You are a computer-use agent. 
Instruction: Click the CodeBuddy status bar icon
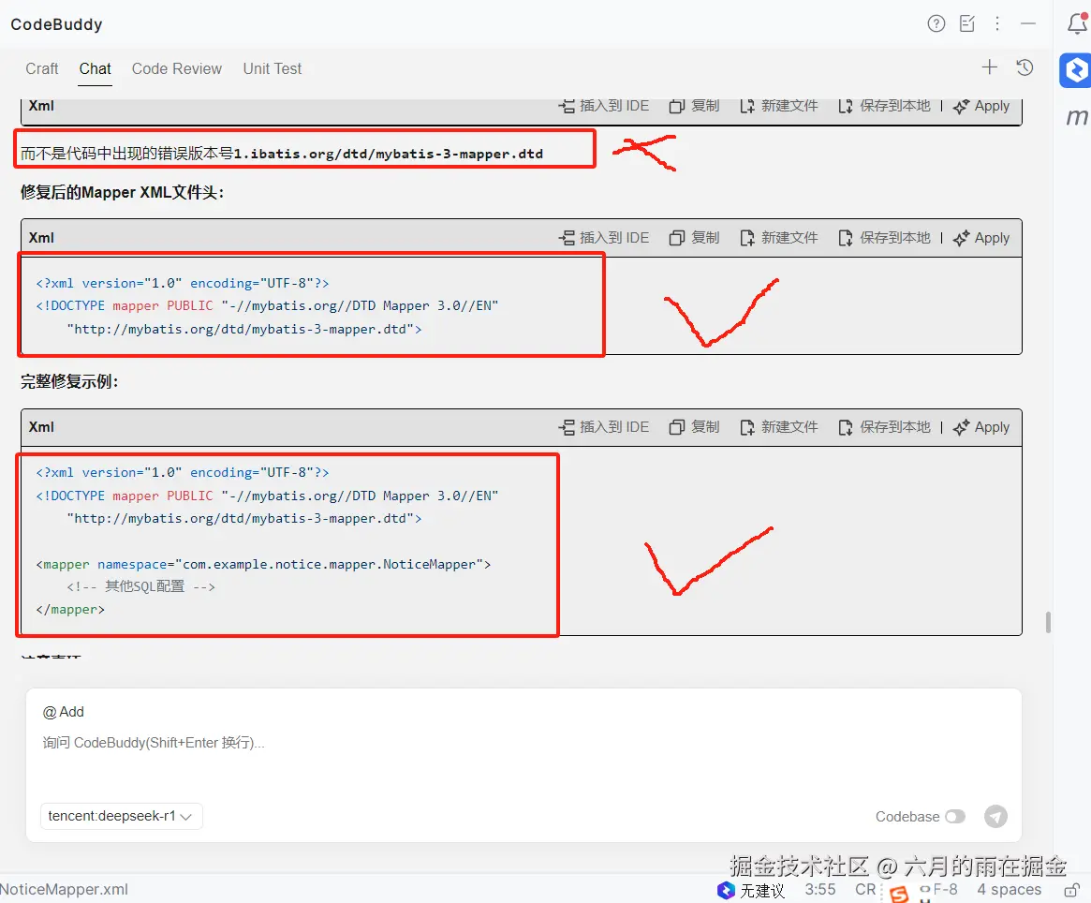(726, 890)
